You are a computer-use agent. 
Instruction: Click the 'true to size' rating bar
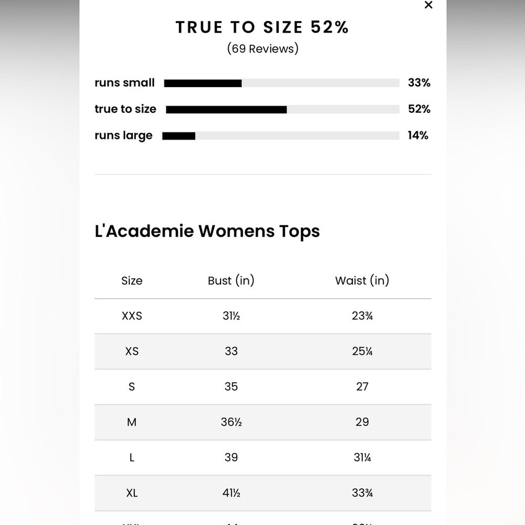click(282, 110)
